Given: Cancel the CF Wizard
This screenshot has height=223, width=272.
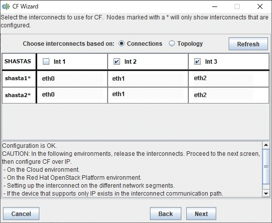Looking at the screenshot, I should point(21,214).
